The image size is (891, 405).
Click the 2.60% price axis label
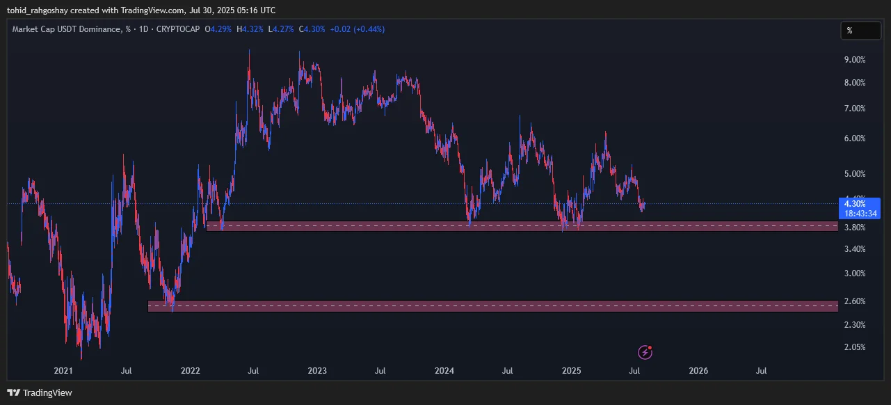pyautogui.click(x=854, y=301)
